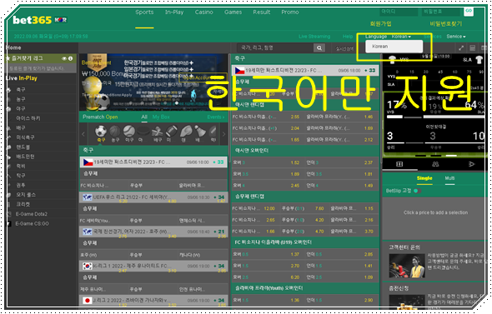Screen dimensions: 492x314
Task: Click the 비밀번호 password field
Action: tap(440, 12)
